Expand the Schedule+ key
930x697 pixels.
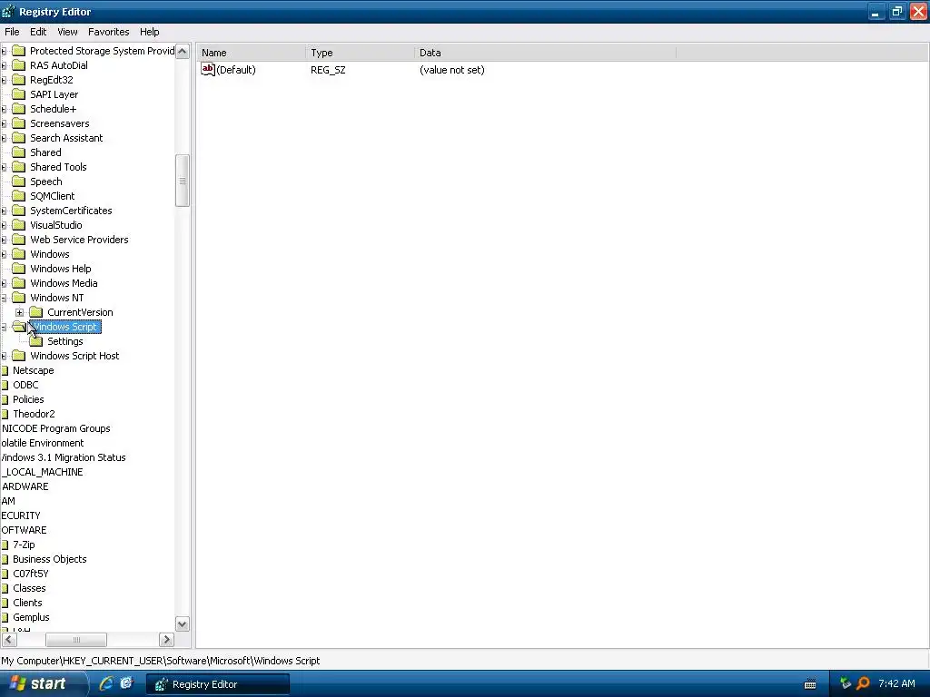pos(3,109)
